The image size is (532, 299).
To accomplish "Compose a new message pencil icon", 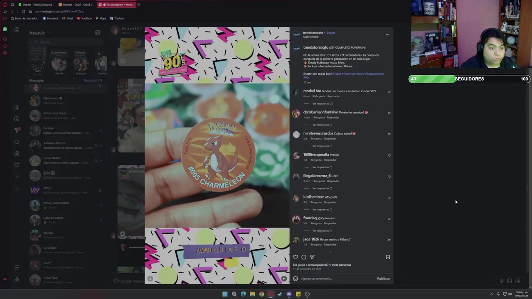I will [x=97, y=32].
